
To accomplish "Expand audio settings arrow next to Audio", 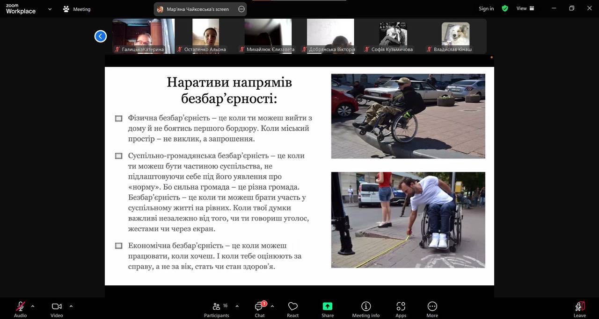I will [33, 306].
